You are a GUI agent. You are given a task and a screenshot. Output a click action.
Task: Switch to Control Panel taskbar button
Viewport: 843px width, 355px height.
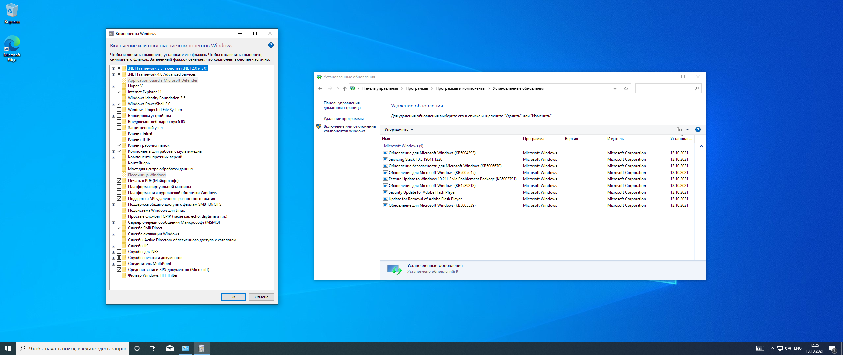pyautogui.click(x=186, y=348)
